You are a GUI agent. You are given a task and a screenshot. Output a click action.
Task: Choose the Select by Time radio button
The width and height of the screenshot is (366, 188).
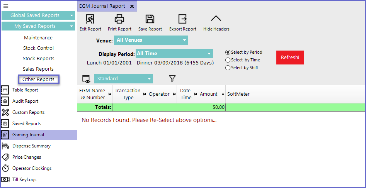[228, 60]
